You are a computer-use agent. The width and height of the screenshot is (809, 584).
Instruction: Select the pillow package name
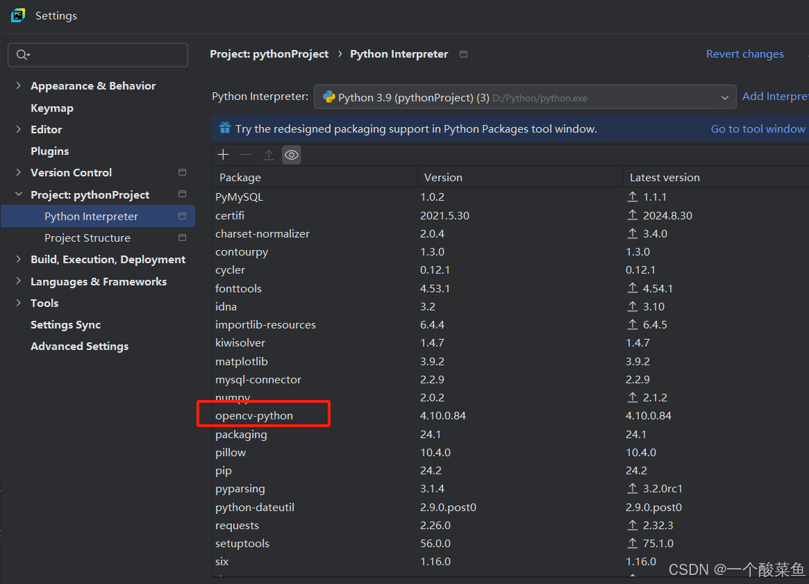tap(231, 453)
